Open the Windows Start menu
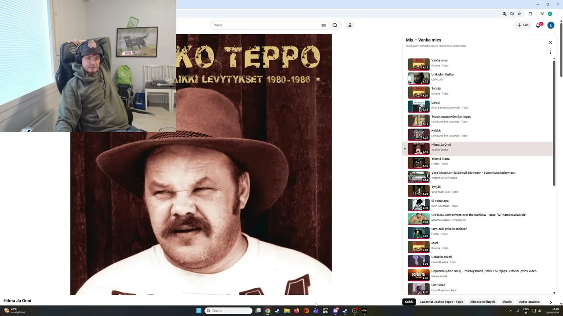This screenshot has height=316, width=563. click(199, 311)
